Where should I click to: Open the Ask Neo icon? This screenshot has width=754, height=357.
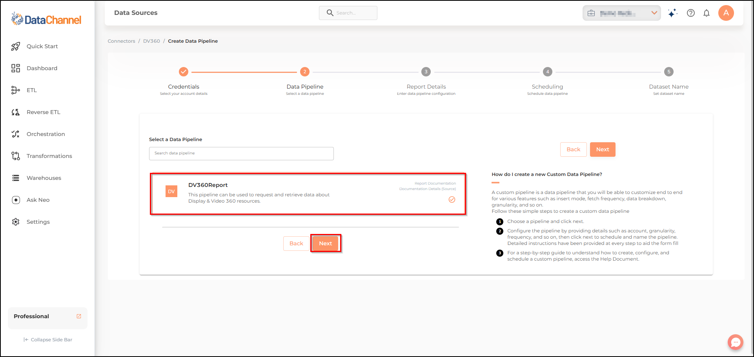pos(16,200)
